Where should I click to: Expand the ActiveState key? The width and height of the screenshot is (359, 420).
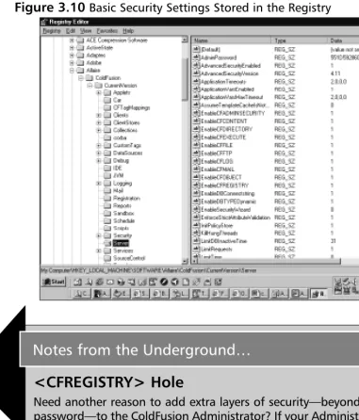click(x=72, y=48)
